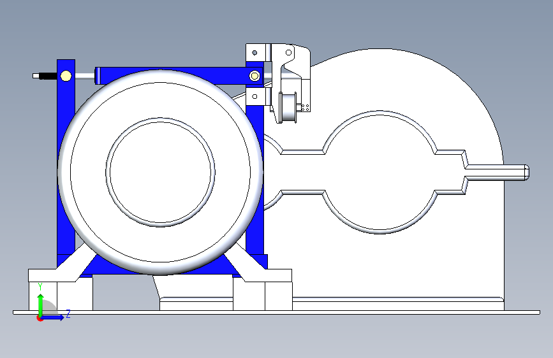
Task: Select the hole in the lower white mounting bracket
Action: click(254, 97)
